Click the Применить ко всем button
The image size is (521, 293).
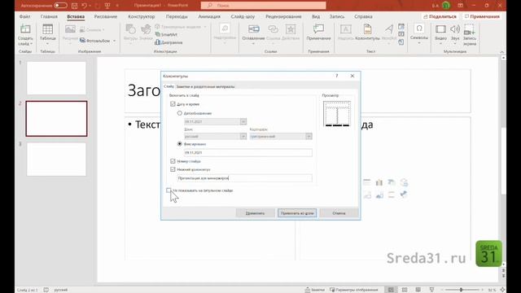click(x=297, y=213)
